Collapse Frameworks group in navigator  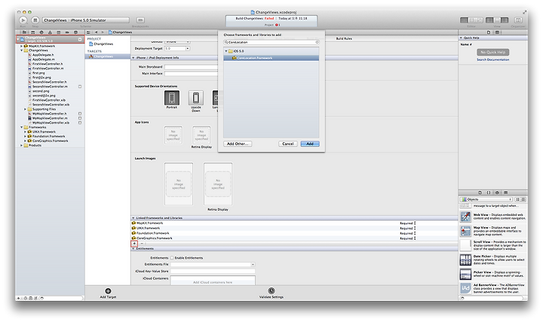21,127
